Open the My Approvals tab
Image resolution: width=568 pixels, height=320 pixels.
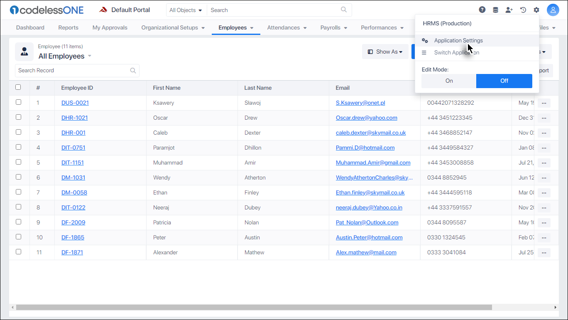(x=110, y=28)
